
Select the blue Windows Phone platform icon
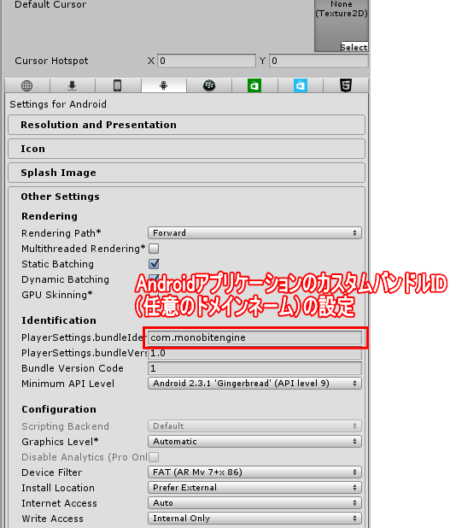[x=301, y=86]
